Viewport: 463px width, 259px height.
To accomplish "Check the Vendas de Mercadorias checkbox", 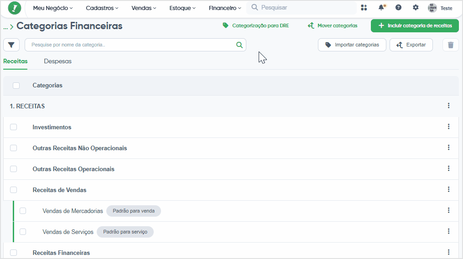I will 23,211.
